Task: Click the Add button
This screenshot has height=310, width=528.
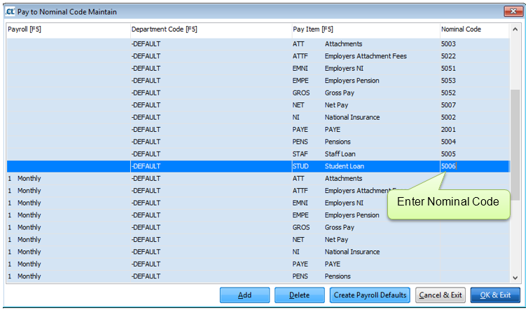Action: point(244,295)
